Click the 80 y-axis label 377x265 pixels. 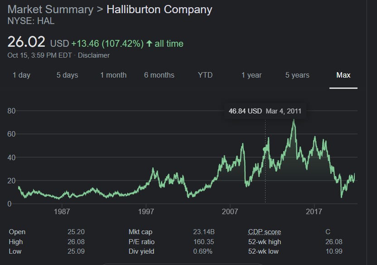click(x=11, y=111)
